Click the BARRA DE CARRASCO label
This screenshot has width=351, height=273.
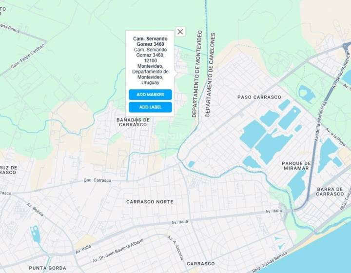[330, 192]
